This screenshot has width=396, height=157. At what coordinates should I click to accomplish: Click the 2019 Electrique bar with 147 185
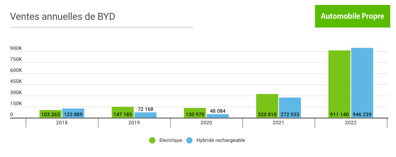[123, 112]
